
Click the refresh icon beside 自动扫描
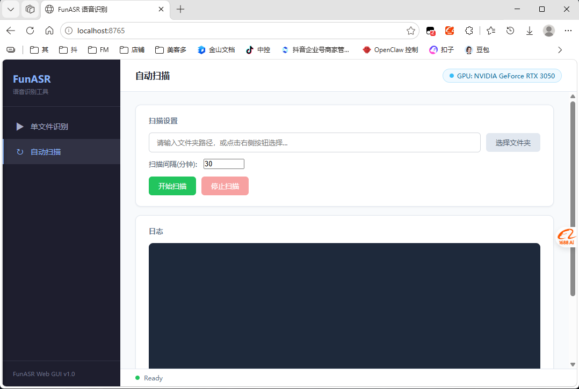pyautogui.click(x=20, y=151)
